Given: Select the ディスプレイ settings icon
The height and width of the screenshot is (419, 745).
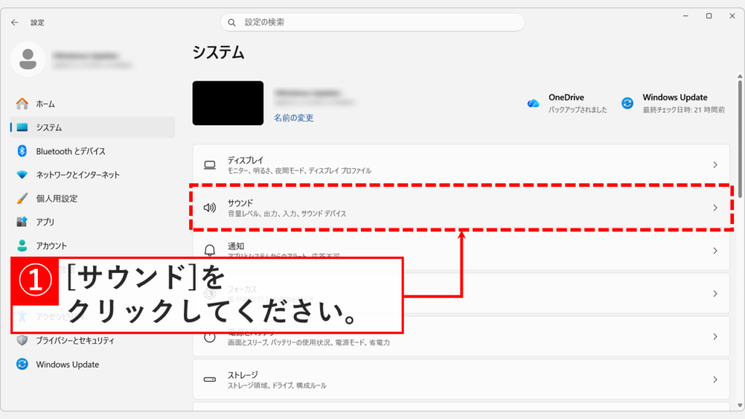Looking at the screenshot, I should click(x=209, y=164).
